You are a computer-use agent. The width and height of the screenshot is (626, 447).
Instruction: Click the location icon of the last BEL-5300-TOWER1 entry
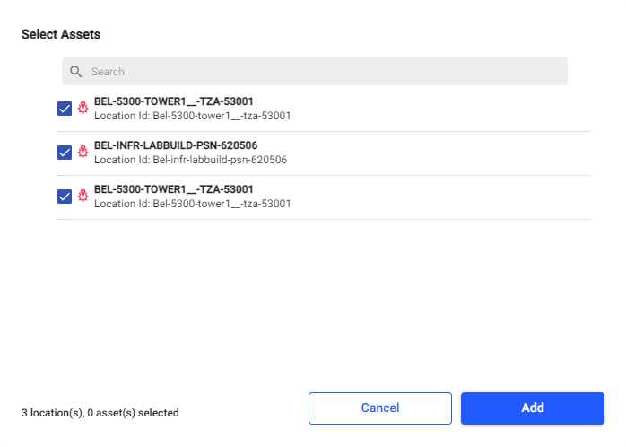(x=83, y=197)
